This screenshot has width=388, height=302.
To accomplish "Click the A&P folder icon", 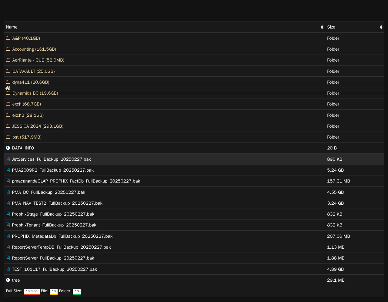I will point(8,38).
